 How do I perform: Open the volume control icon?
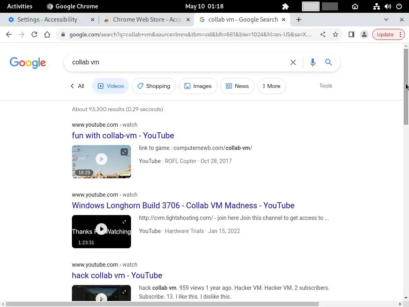click(387, 6)
